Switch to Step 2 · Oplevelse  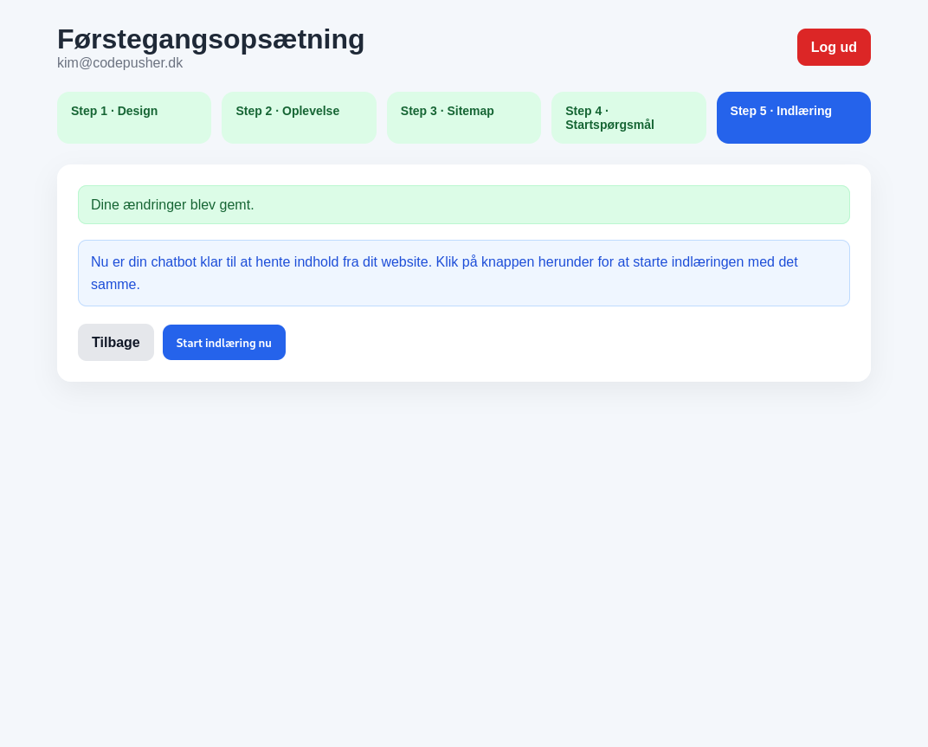coord(299,118)
